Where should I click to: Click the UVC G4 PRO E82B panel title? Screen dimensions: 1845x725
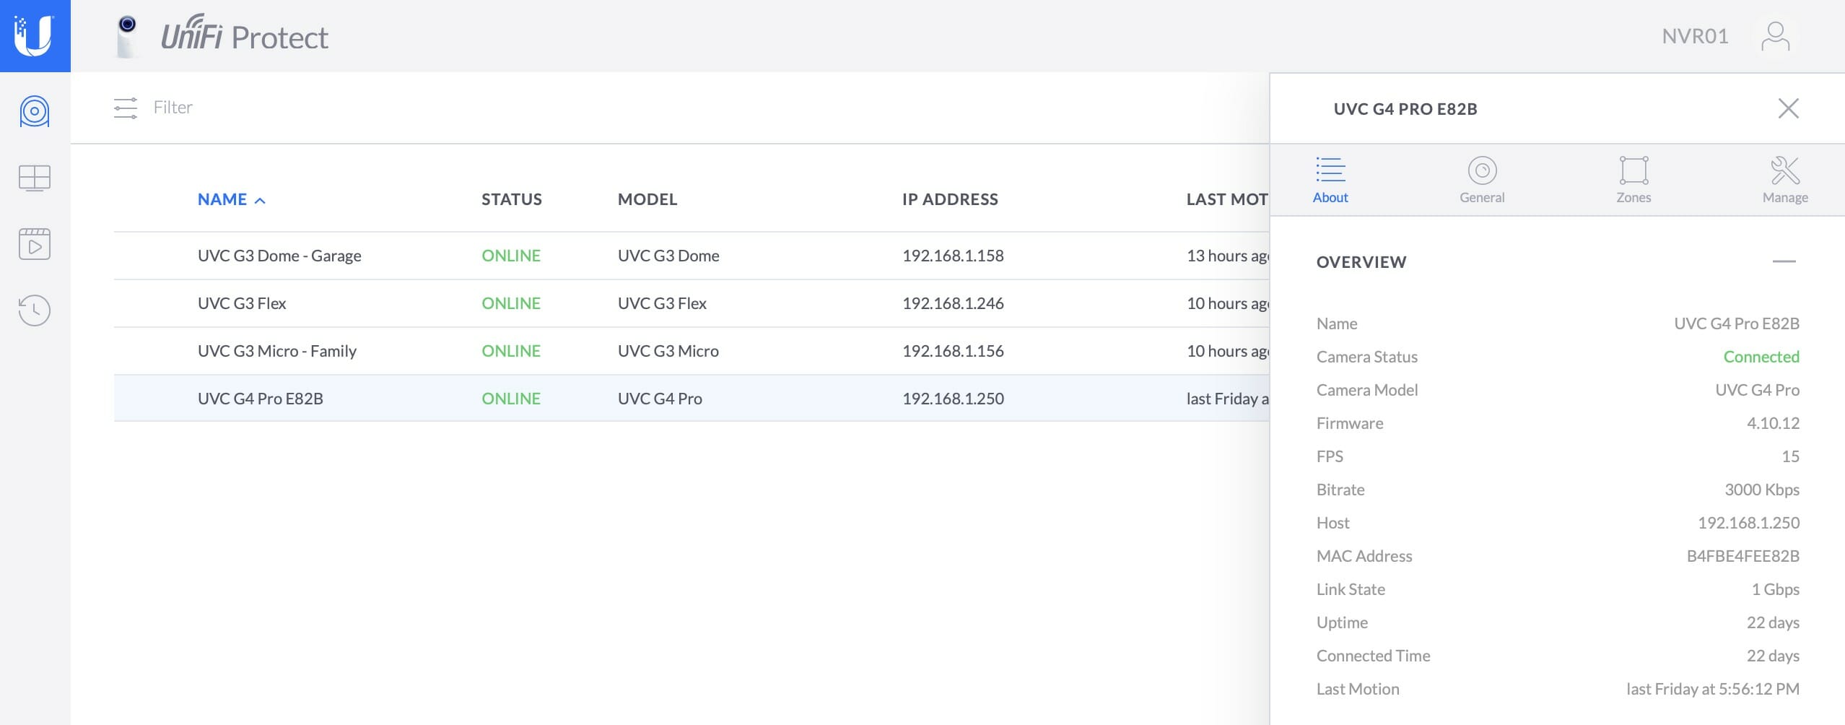coord(1405,109)
